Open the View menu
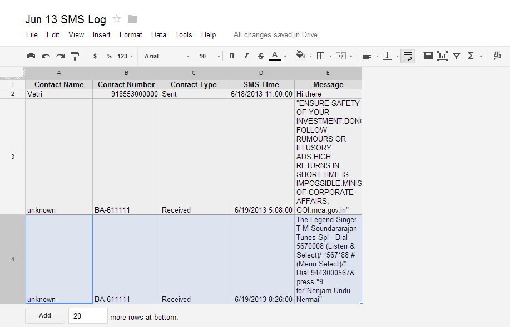This screenshot has height=327, width=510. tap(76, 35)
